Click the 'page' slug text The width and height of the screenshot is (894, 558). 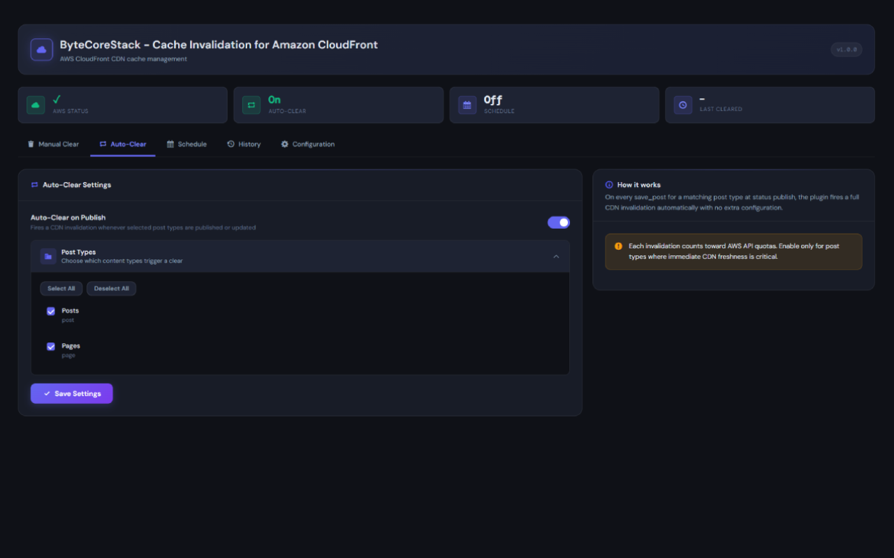coord(68,355)
